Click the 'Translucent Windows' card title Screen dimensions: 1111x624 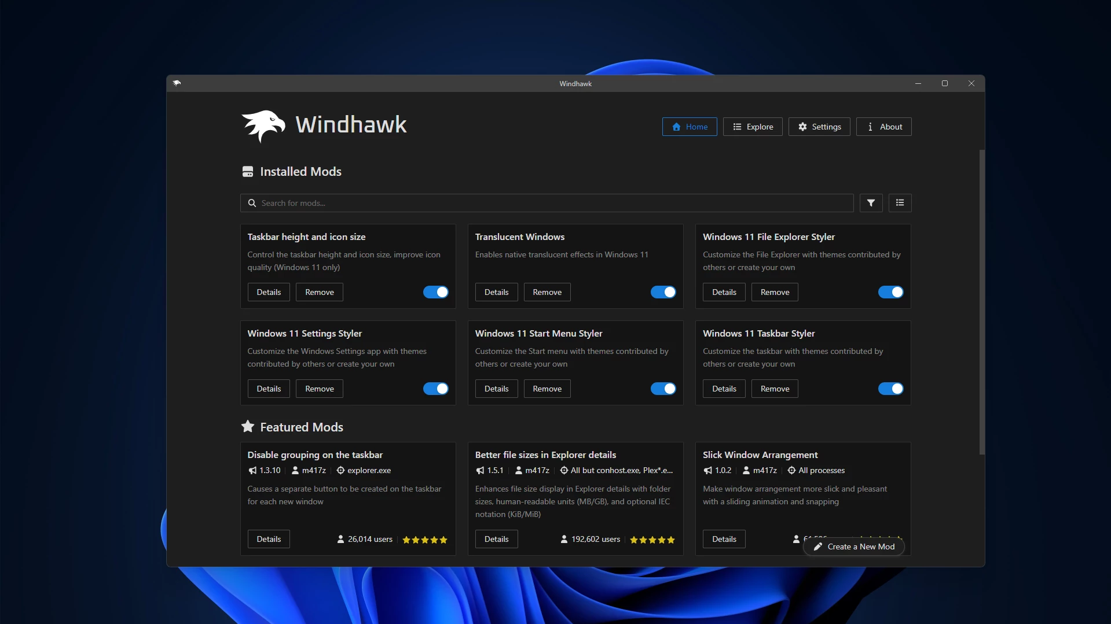520,237
